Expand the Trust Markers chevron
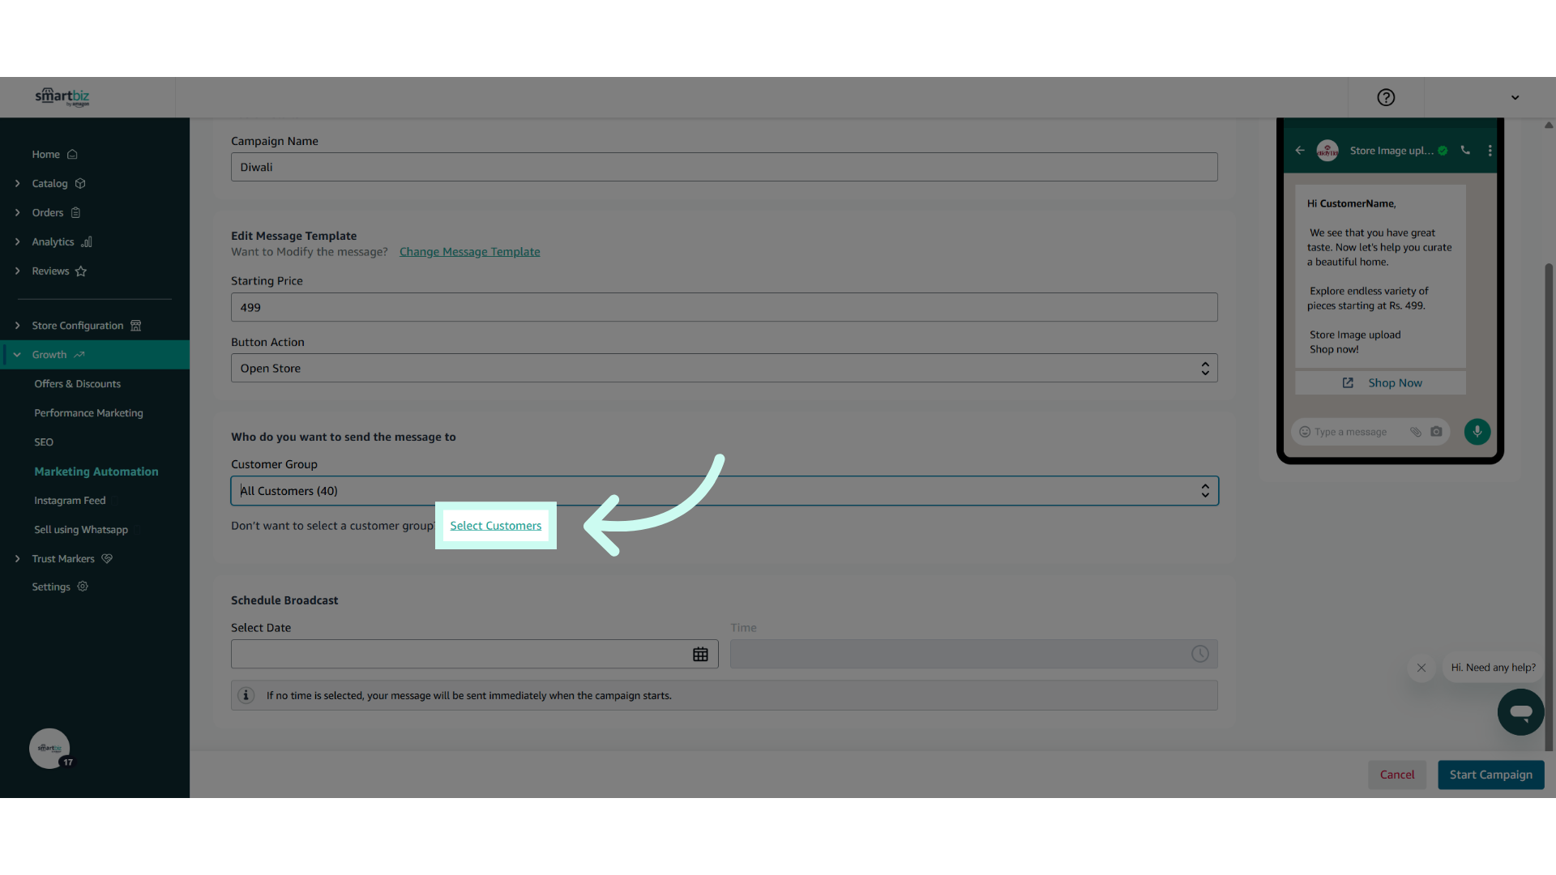The width and height of the screenshot is (1556, 875). click(17, 558)
